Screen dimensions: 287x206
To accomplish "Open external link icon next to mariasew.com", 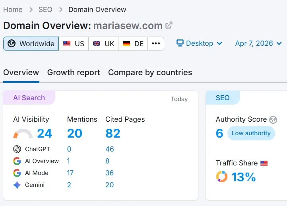I will tap(169, 25).
